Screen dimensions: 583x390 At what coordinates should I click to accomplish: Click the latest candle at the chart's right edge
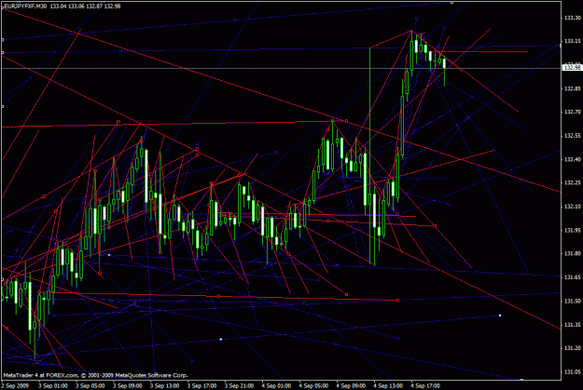444,71
